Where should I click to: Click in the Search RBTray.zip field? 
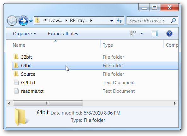149,21
